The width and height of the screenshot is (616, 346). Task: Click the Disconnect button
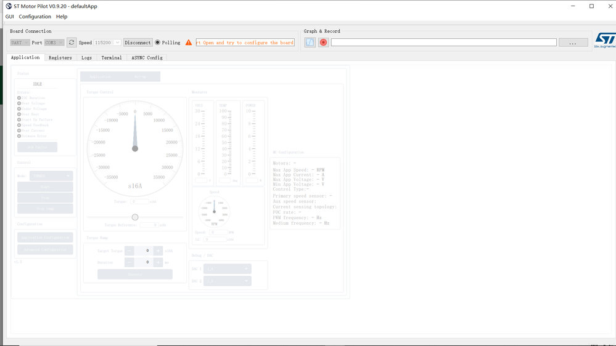click(x=138, y=42)
